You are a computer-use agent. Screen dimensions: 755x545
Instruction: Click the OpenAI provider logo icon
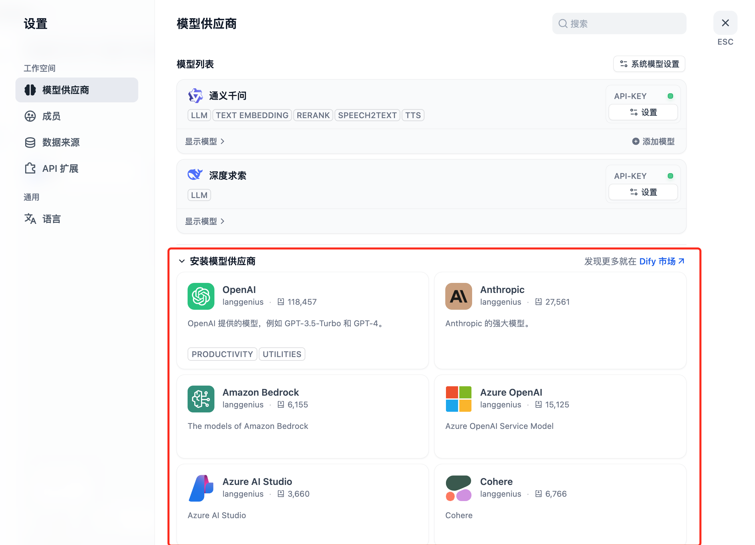pos(201,296)
